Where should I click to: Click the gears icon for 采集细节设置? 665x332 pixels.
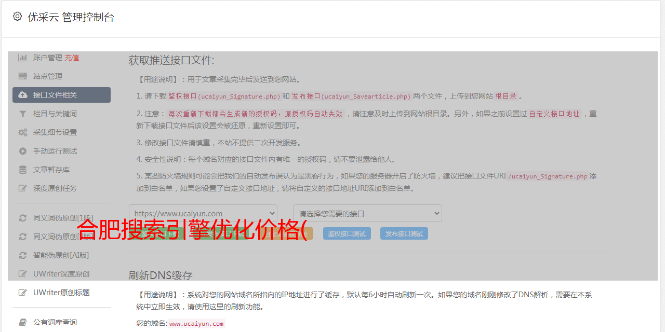23,132
